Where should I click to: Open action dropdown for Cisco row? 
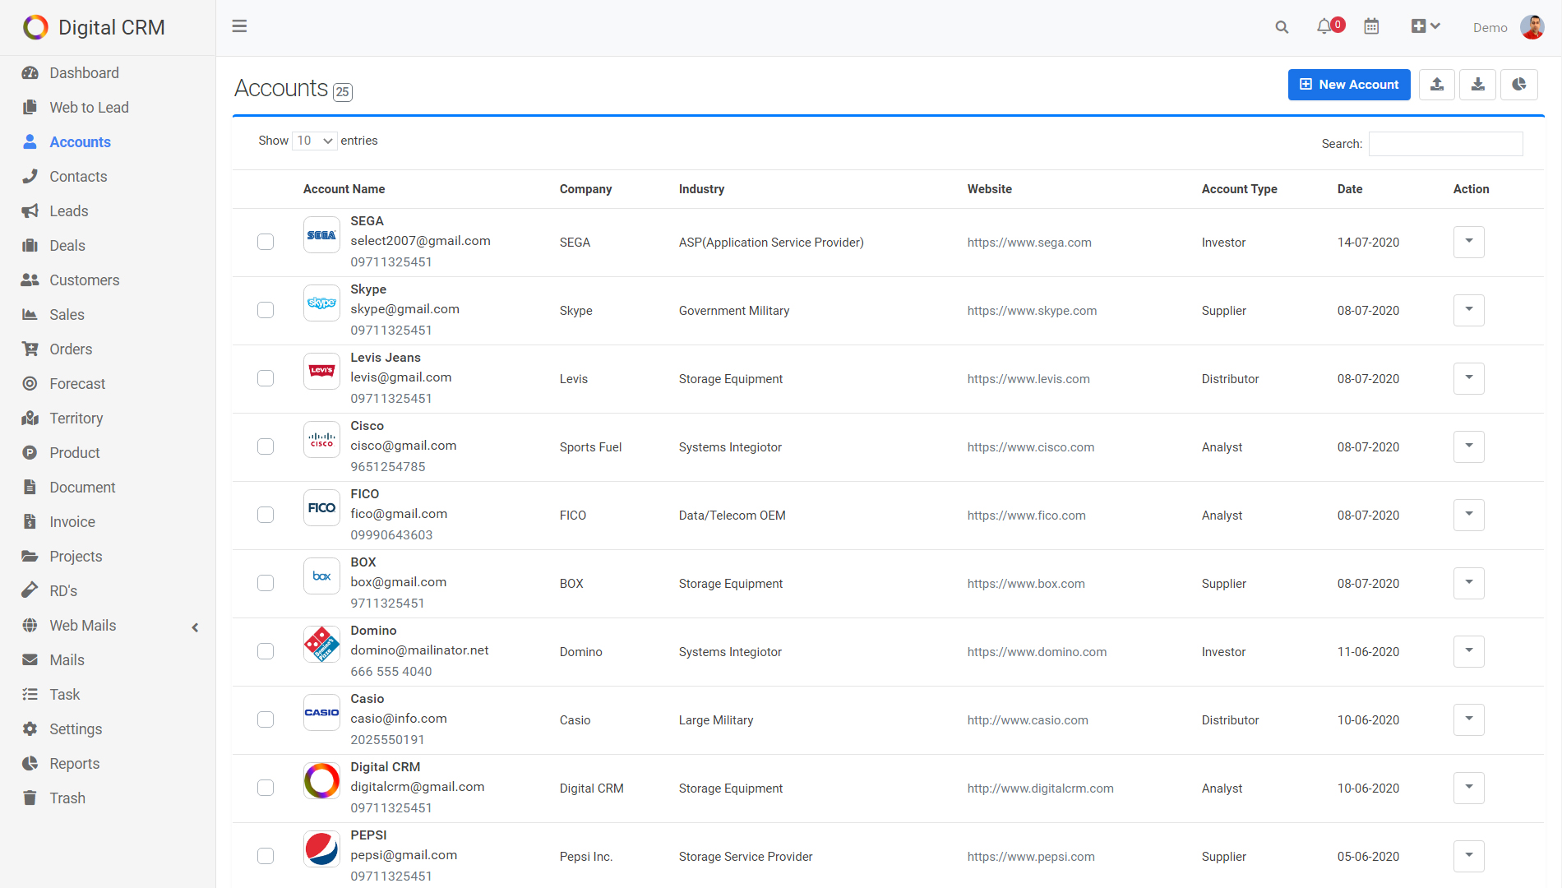[1468, 446]
